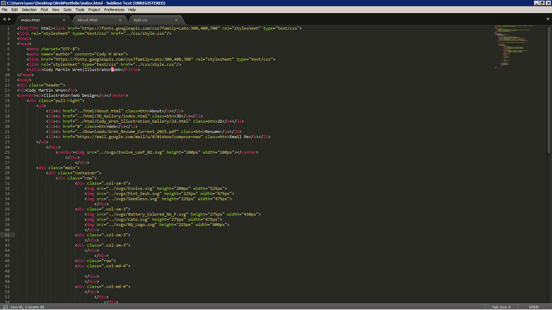The width and height of the screenshot is (552, 310).
Task: Close the style.css tab
Action: pyautogui.click(x=176, y=20)
